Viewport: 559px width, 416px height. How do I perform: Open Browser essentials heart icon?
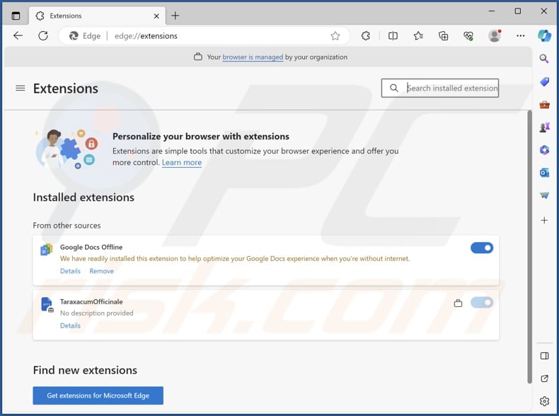point(468,35)
